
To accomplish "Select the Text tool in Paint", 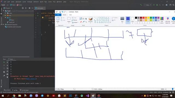I will click(86, 19).
